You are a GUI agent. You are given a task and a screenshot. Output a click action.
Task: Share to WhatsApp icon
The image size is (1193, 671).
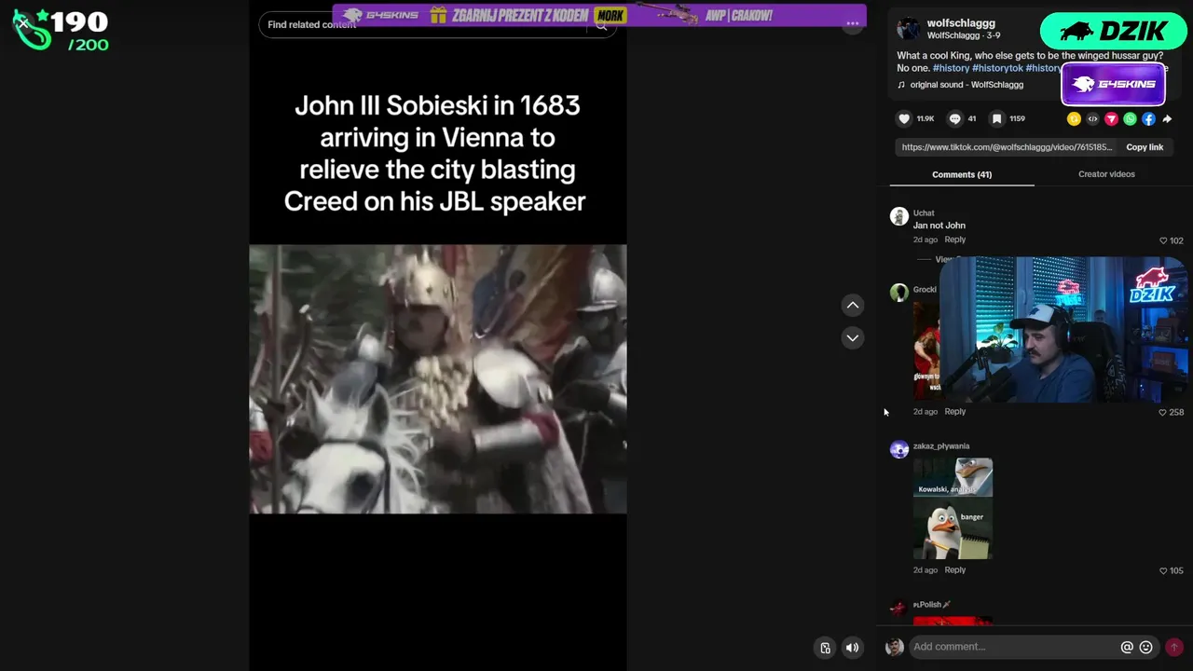pyautogui.click(x=1130, y=118)
